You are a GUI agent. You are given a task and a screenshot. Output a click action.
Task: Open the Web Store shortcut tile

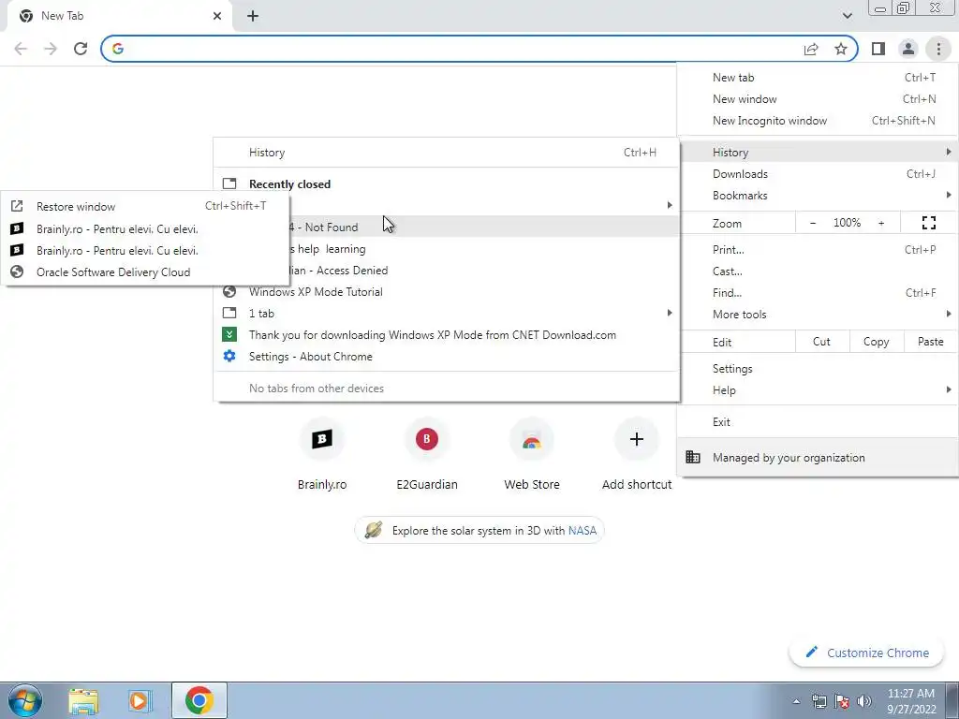coord(532,454)
